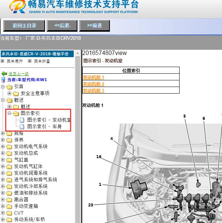
Task: Click the 图示索引 - 车身 document icon
Action: 22,126
